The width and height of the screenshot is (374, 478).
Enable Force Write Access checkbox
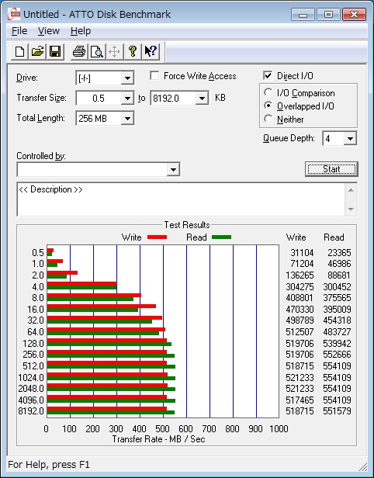(154, 75)
